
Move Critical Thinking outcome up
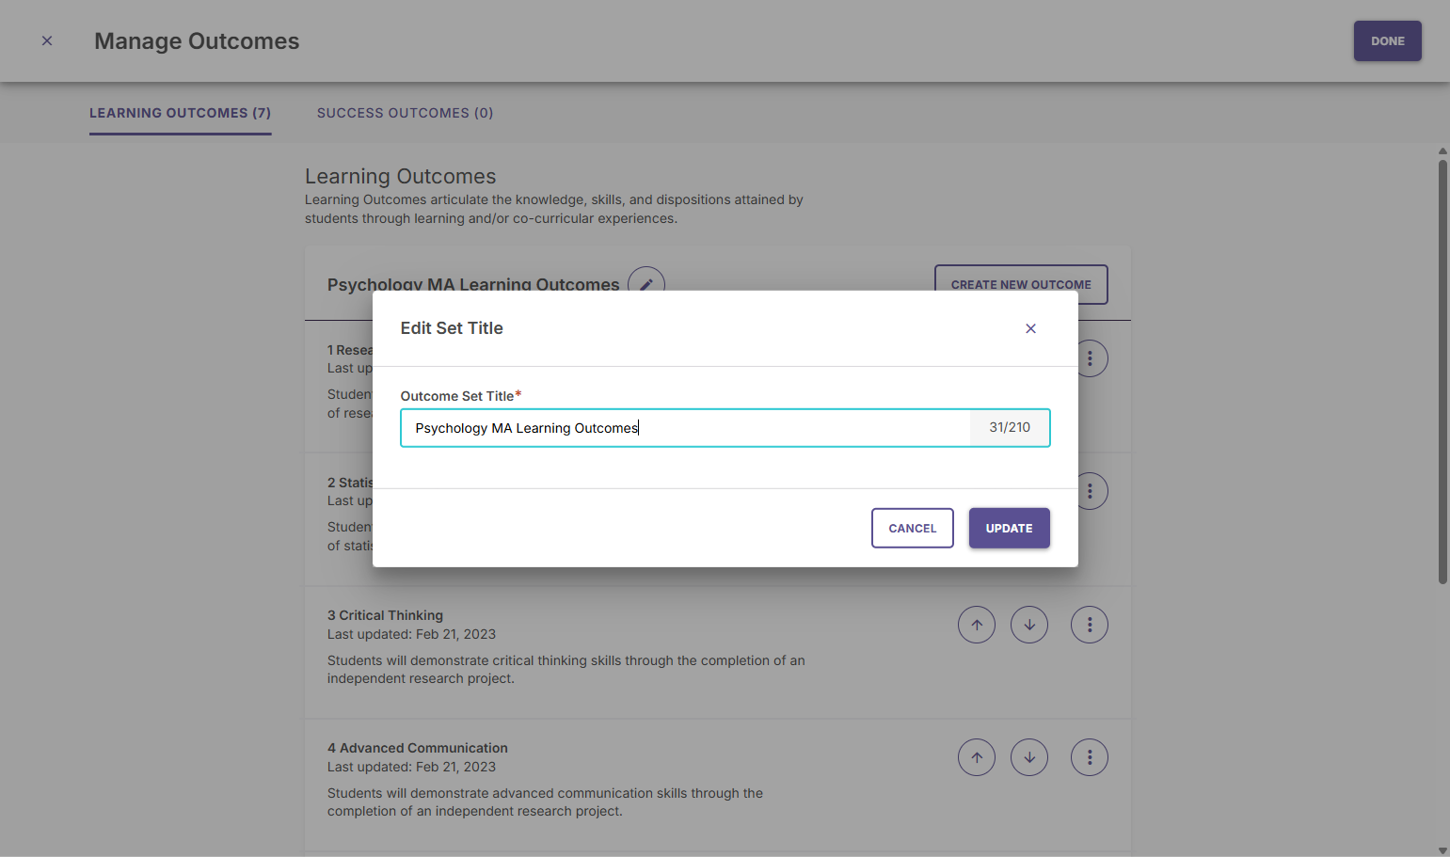(977, 625)
